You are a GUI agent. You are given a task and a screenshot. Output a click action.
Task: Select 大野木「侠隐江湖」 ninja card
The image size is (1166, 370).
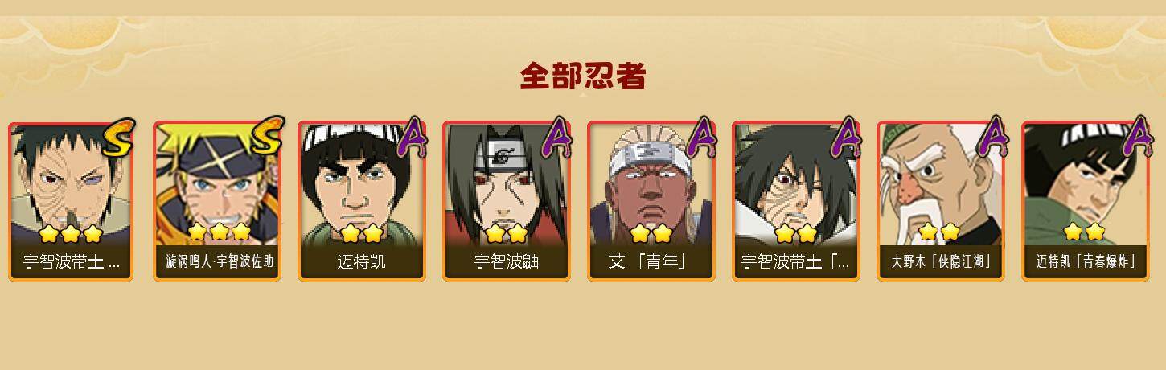[x=940, y=201]
